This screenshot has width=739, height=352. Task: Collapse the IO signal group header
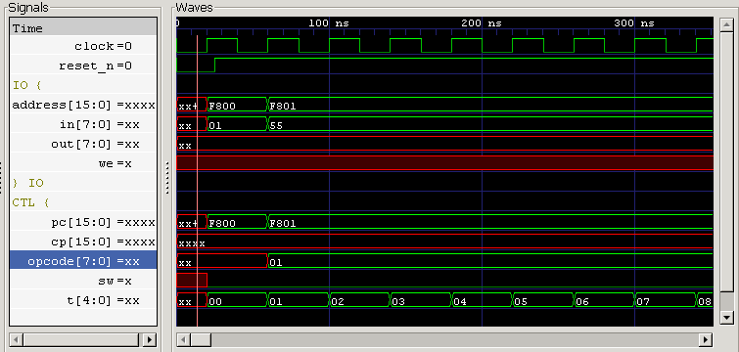pos(27,86)
